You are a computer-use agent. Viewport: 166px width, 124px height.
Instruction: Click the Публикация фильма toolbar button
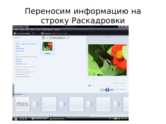(60, 33)
